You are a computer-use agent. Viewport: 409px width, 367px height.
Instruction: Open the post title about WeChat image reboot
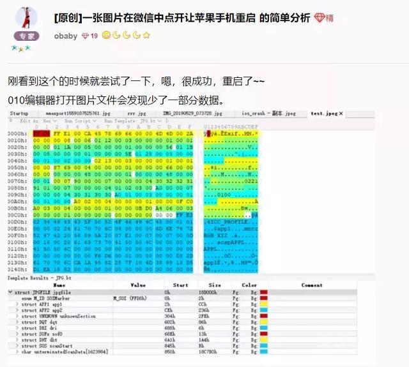tap(181, 18)
